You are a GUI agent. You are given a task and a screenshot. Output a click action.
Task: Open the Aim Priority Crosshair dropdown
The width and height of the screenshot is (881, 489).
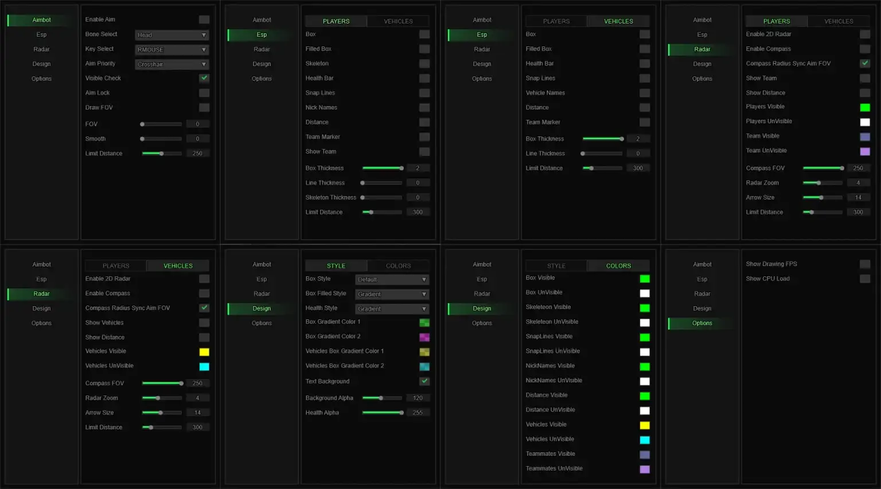[x=171, y=64]
